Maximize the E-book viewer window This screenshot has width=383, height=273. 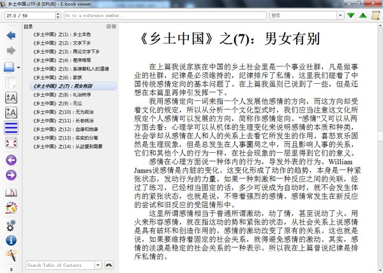point(359,3)
